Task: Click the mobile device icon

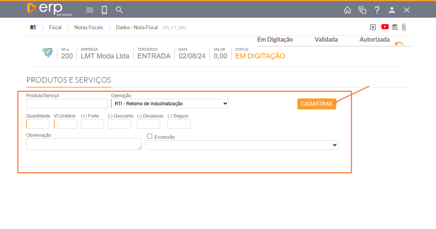Action: tap(104, 10)
